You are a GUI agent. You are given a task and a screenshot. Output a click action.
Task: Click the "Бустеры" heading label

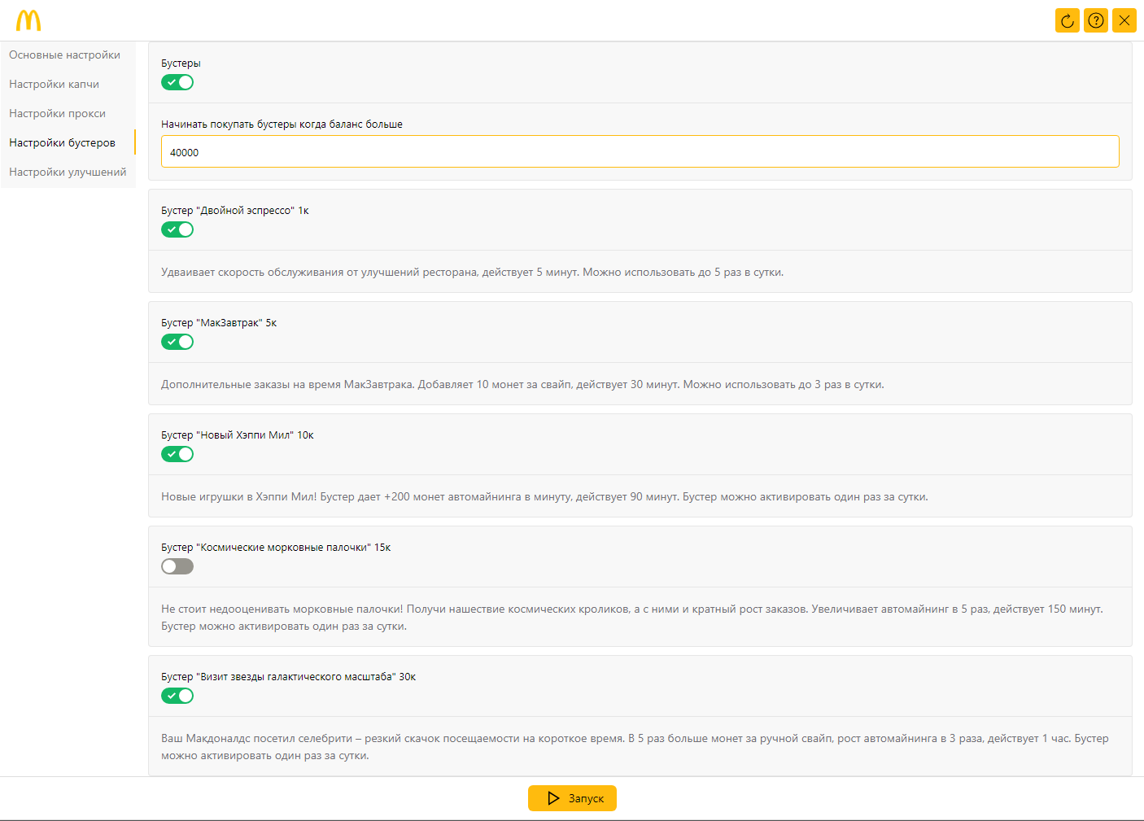point(181,63)
